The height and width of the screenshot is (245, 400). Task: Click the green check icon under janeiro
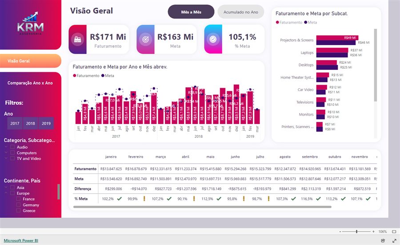120,198
